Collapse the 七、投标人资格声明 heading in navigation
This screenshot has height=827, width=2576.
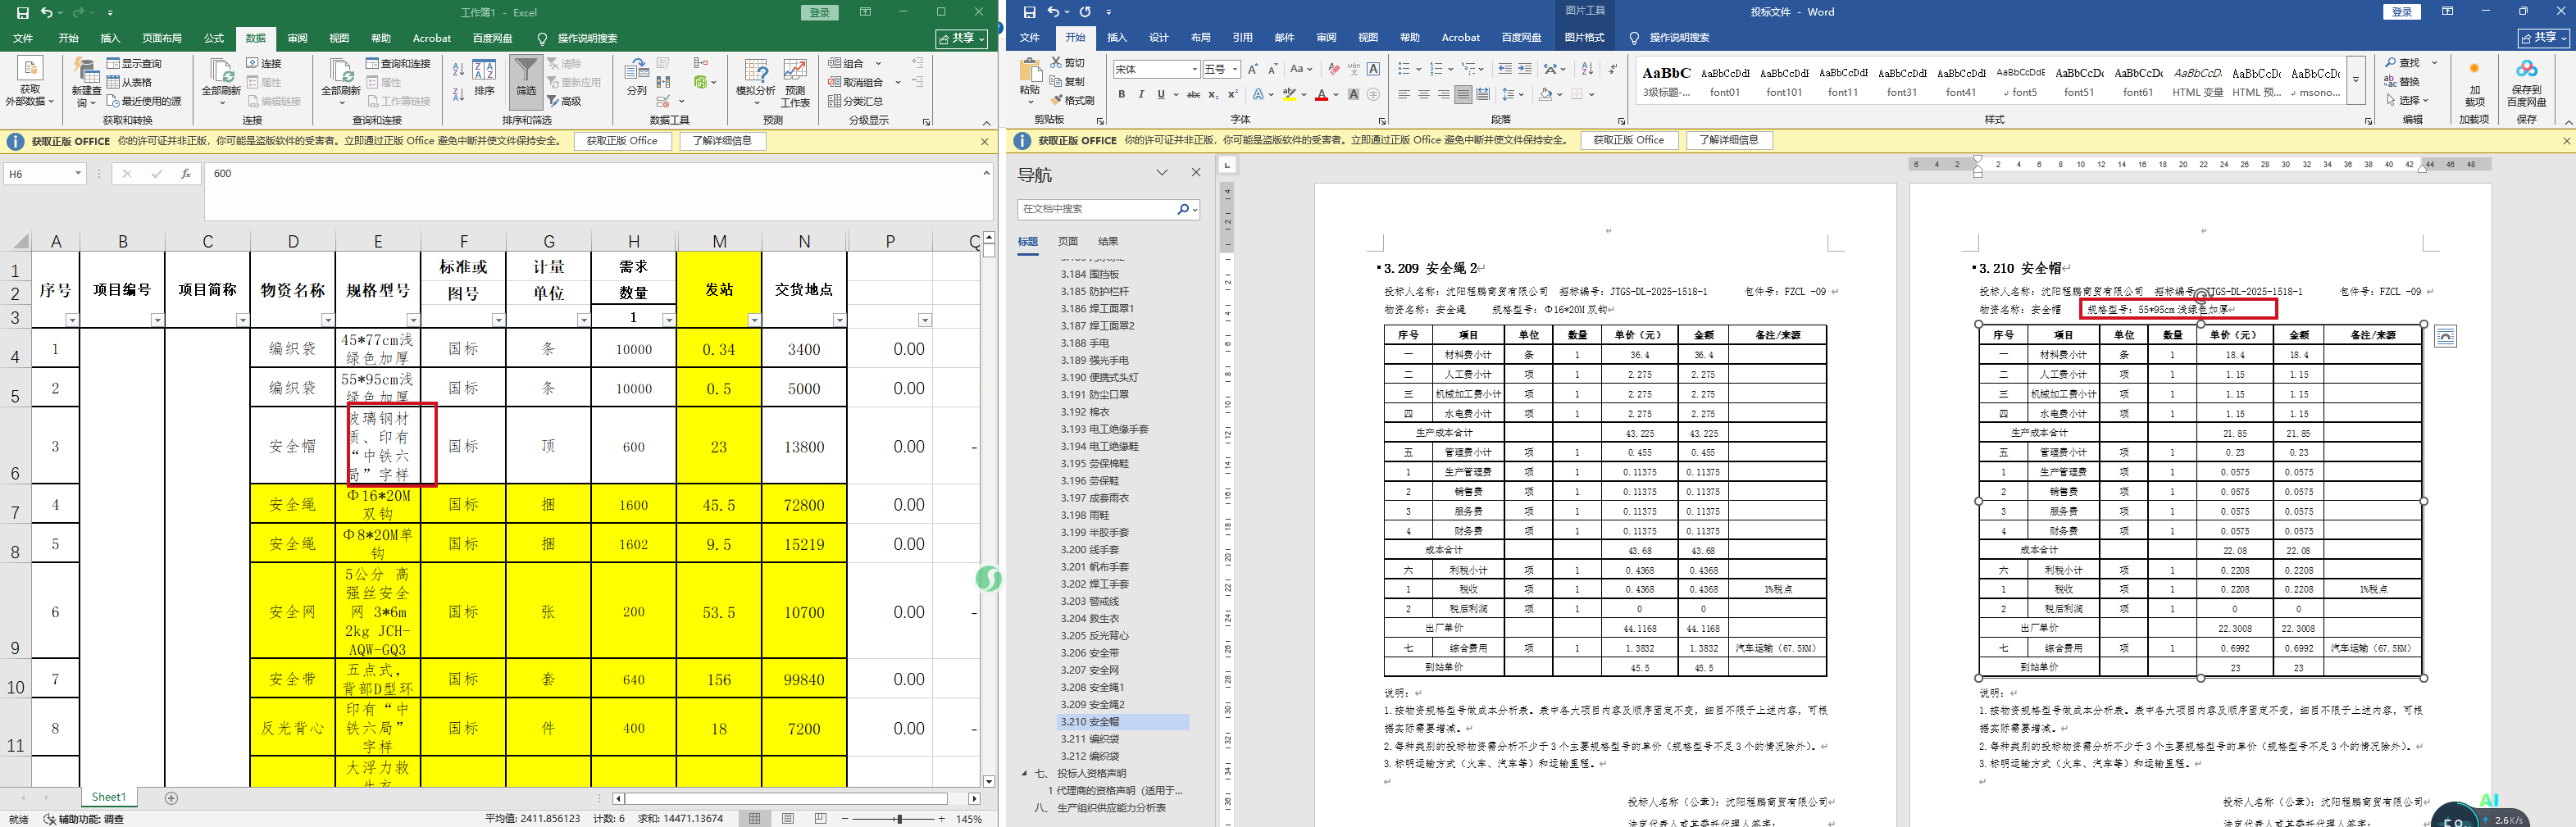1024,774
